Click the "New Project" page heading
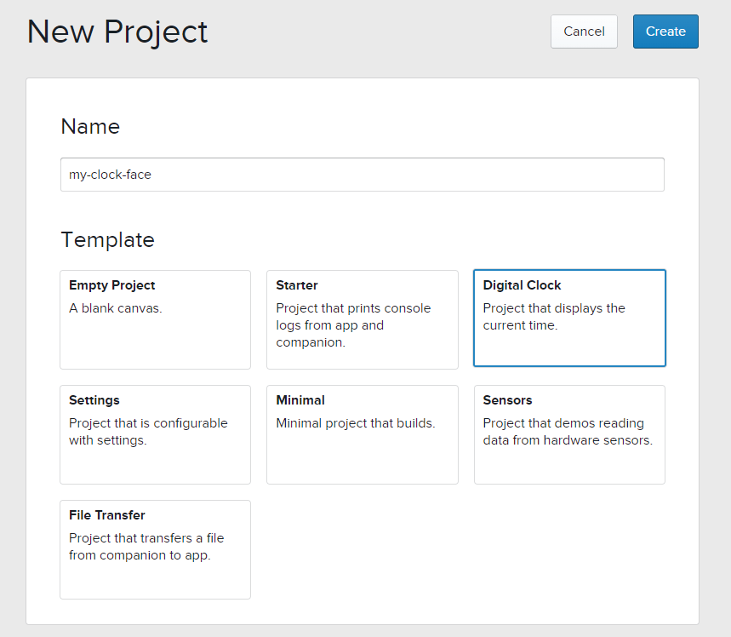This screenshot has width=731, height=637. [117, 32]
